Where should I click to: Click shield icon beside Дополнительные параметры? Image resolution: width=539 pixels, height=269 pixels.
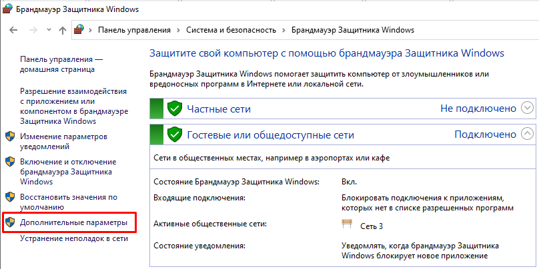coord(9,222)
